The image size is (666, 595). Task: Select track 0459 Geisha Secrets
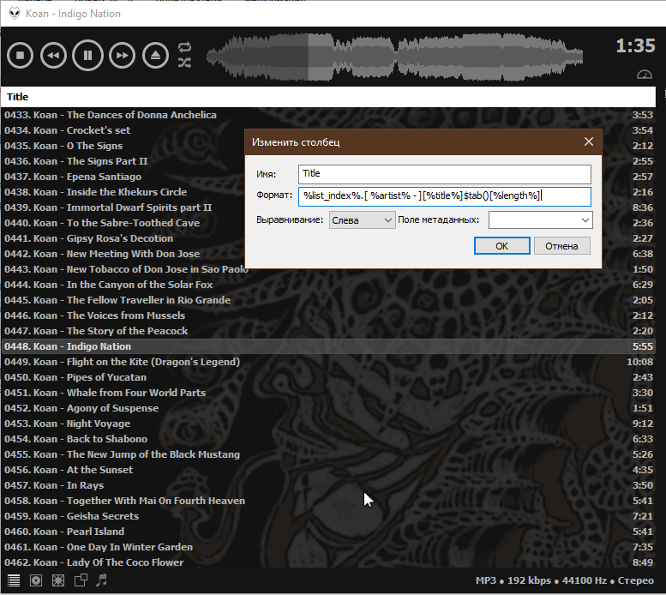(328, 516)
